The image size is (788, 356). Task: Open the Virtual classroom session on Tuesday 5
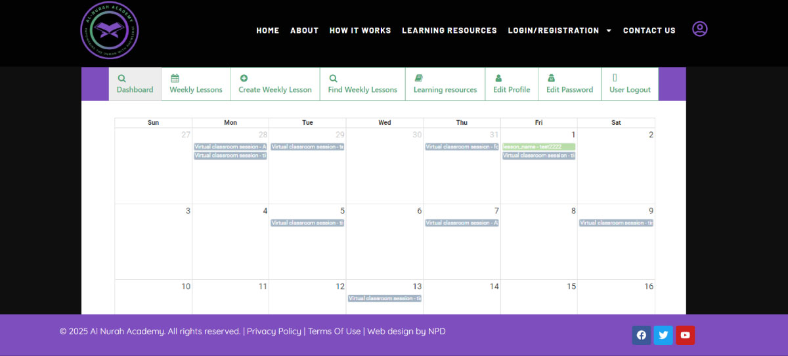(x=307, y=223)
